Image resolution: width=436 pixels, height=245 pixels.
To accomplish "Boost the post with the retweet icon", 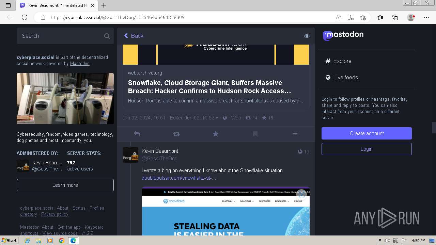I will (x=176, y=134).
